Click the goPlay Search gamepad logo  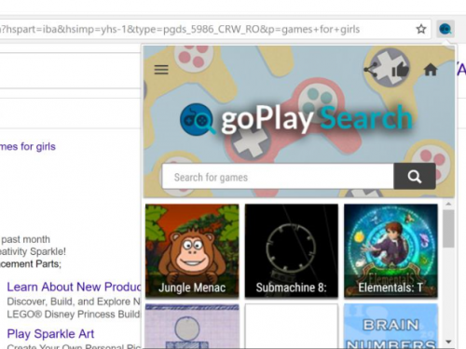pos(198,119)
